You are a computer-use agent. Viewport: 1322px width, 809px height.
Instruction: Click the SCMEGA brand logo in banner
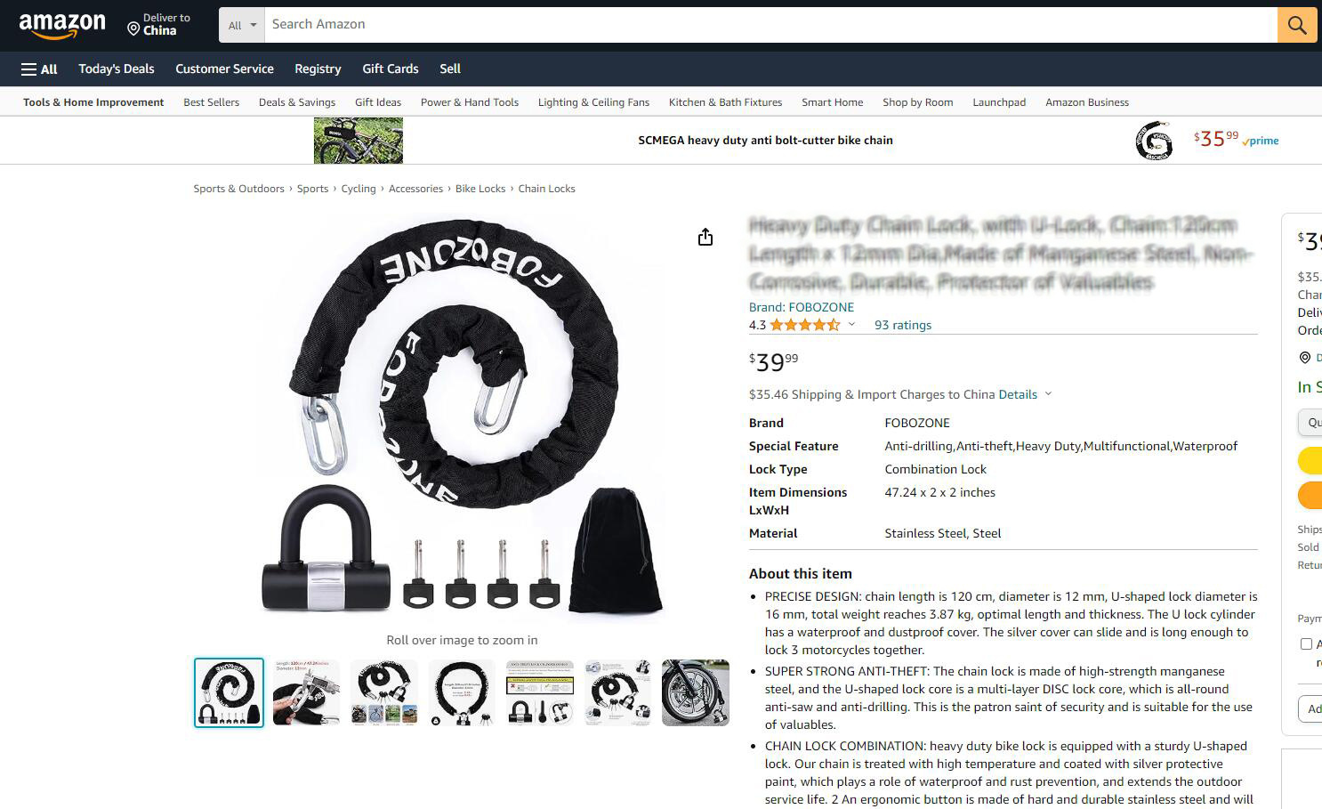(1154, 141)
